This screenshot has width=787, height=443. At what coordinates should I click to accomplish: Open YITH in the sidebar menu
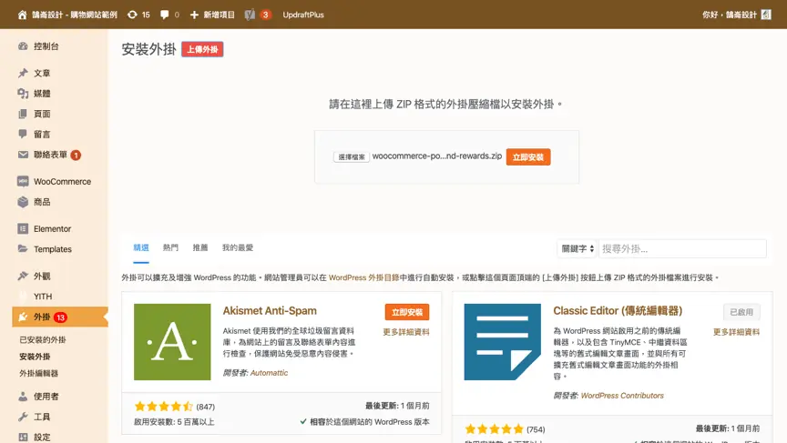tap(43, 297)
